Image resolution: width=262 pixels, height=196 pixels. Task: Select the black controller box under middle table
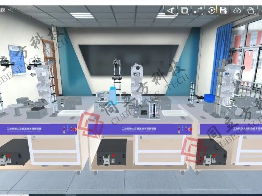point(111,152)
